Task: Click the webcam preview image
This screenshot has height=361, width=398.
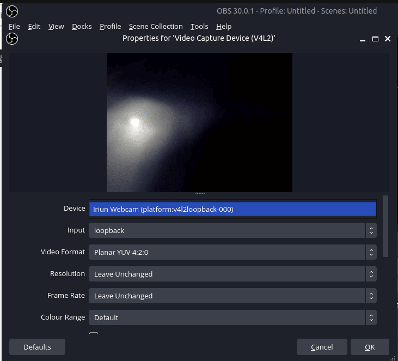Action: (199, 123)
